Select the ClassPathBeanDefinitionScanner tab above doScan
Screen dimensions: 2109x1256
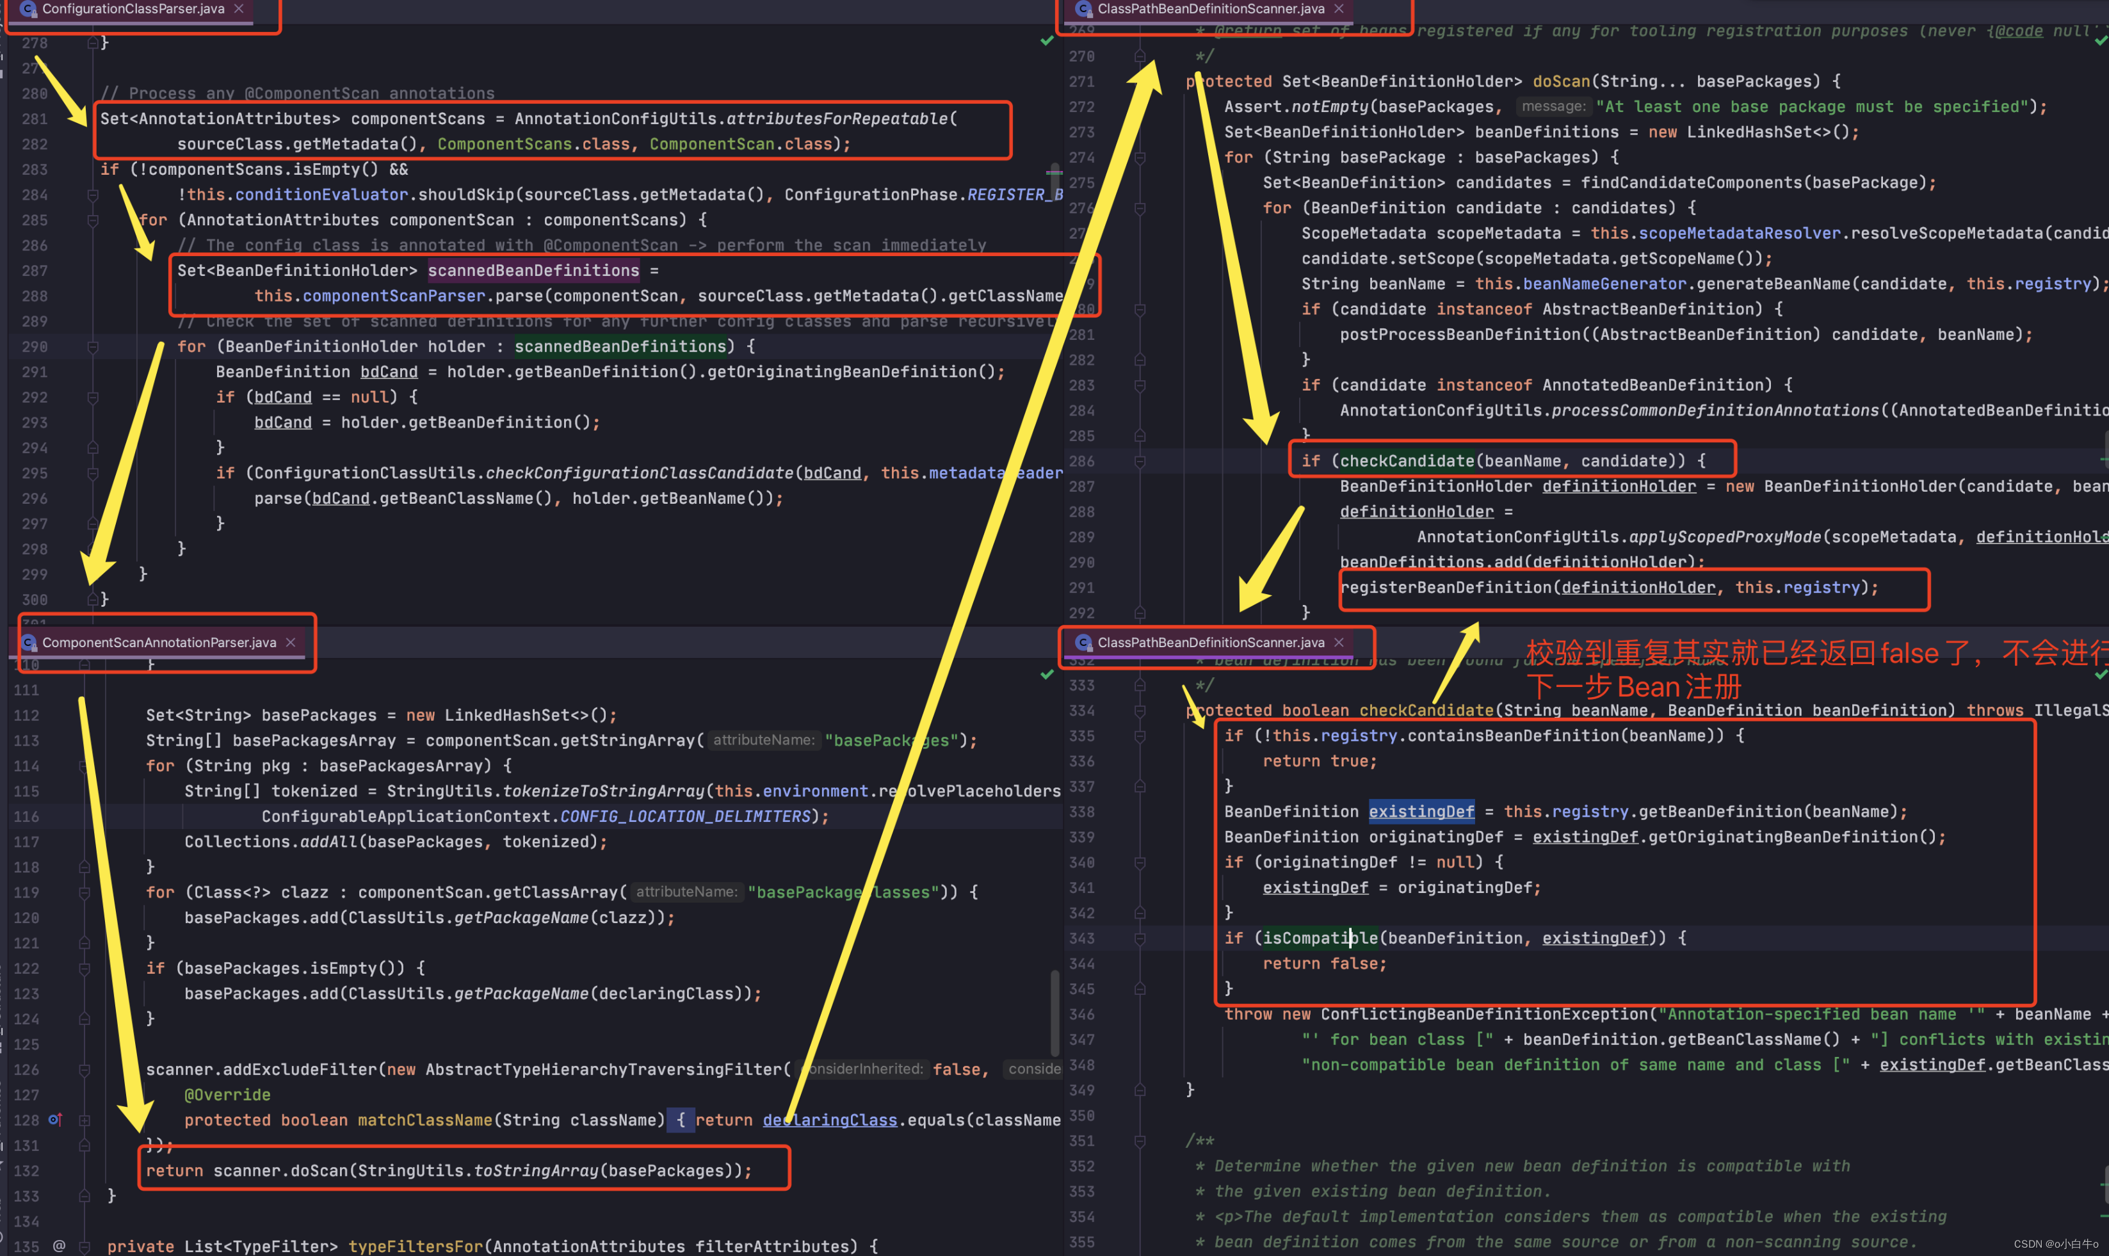click(x=1210, y=8)
